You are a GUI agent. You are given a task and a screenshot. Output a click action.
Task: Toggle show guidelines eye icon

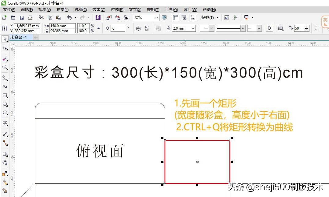click(192, 18)
